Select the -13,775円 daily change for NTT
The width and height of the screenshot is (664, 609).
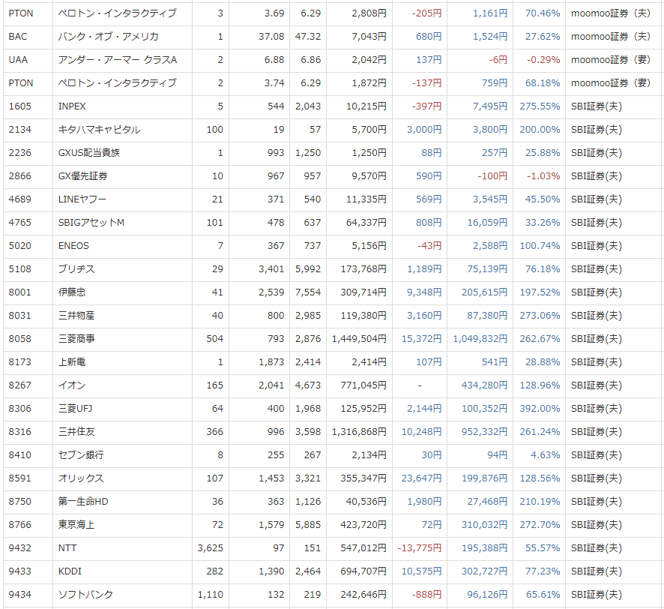(419, 548)
